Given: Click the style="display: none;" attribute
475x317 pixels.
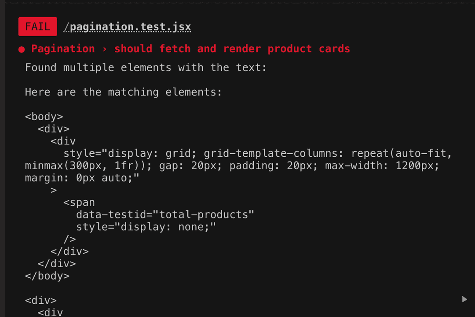Looking at the screenshot, I should [146, 227].
